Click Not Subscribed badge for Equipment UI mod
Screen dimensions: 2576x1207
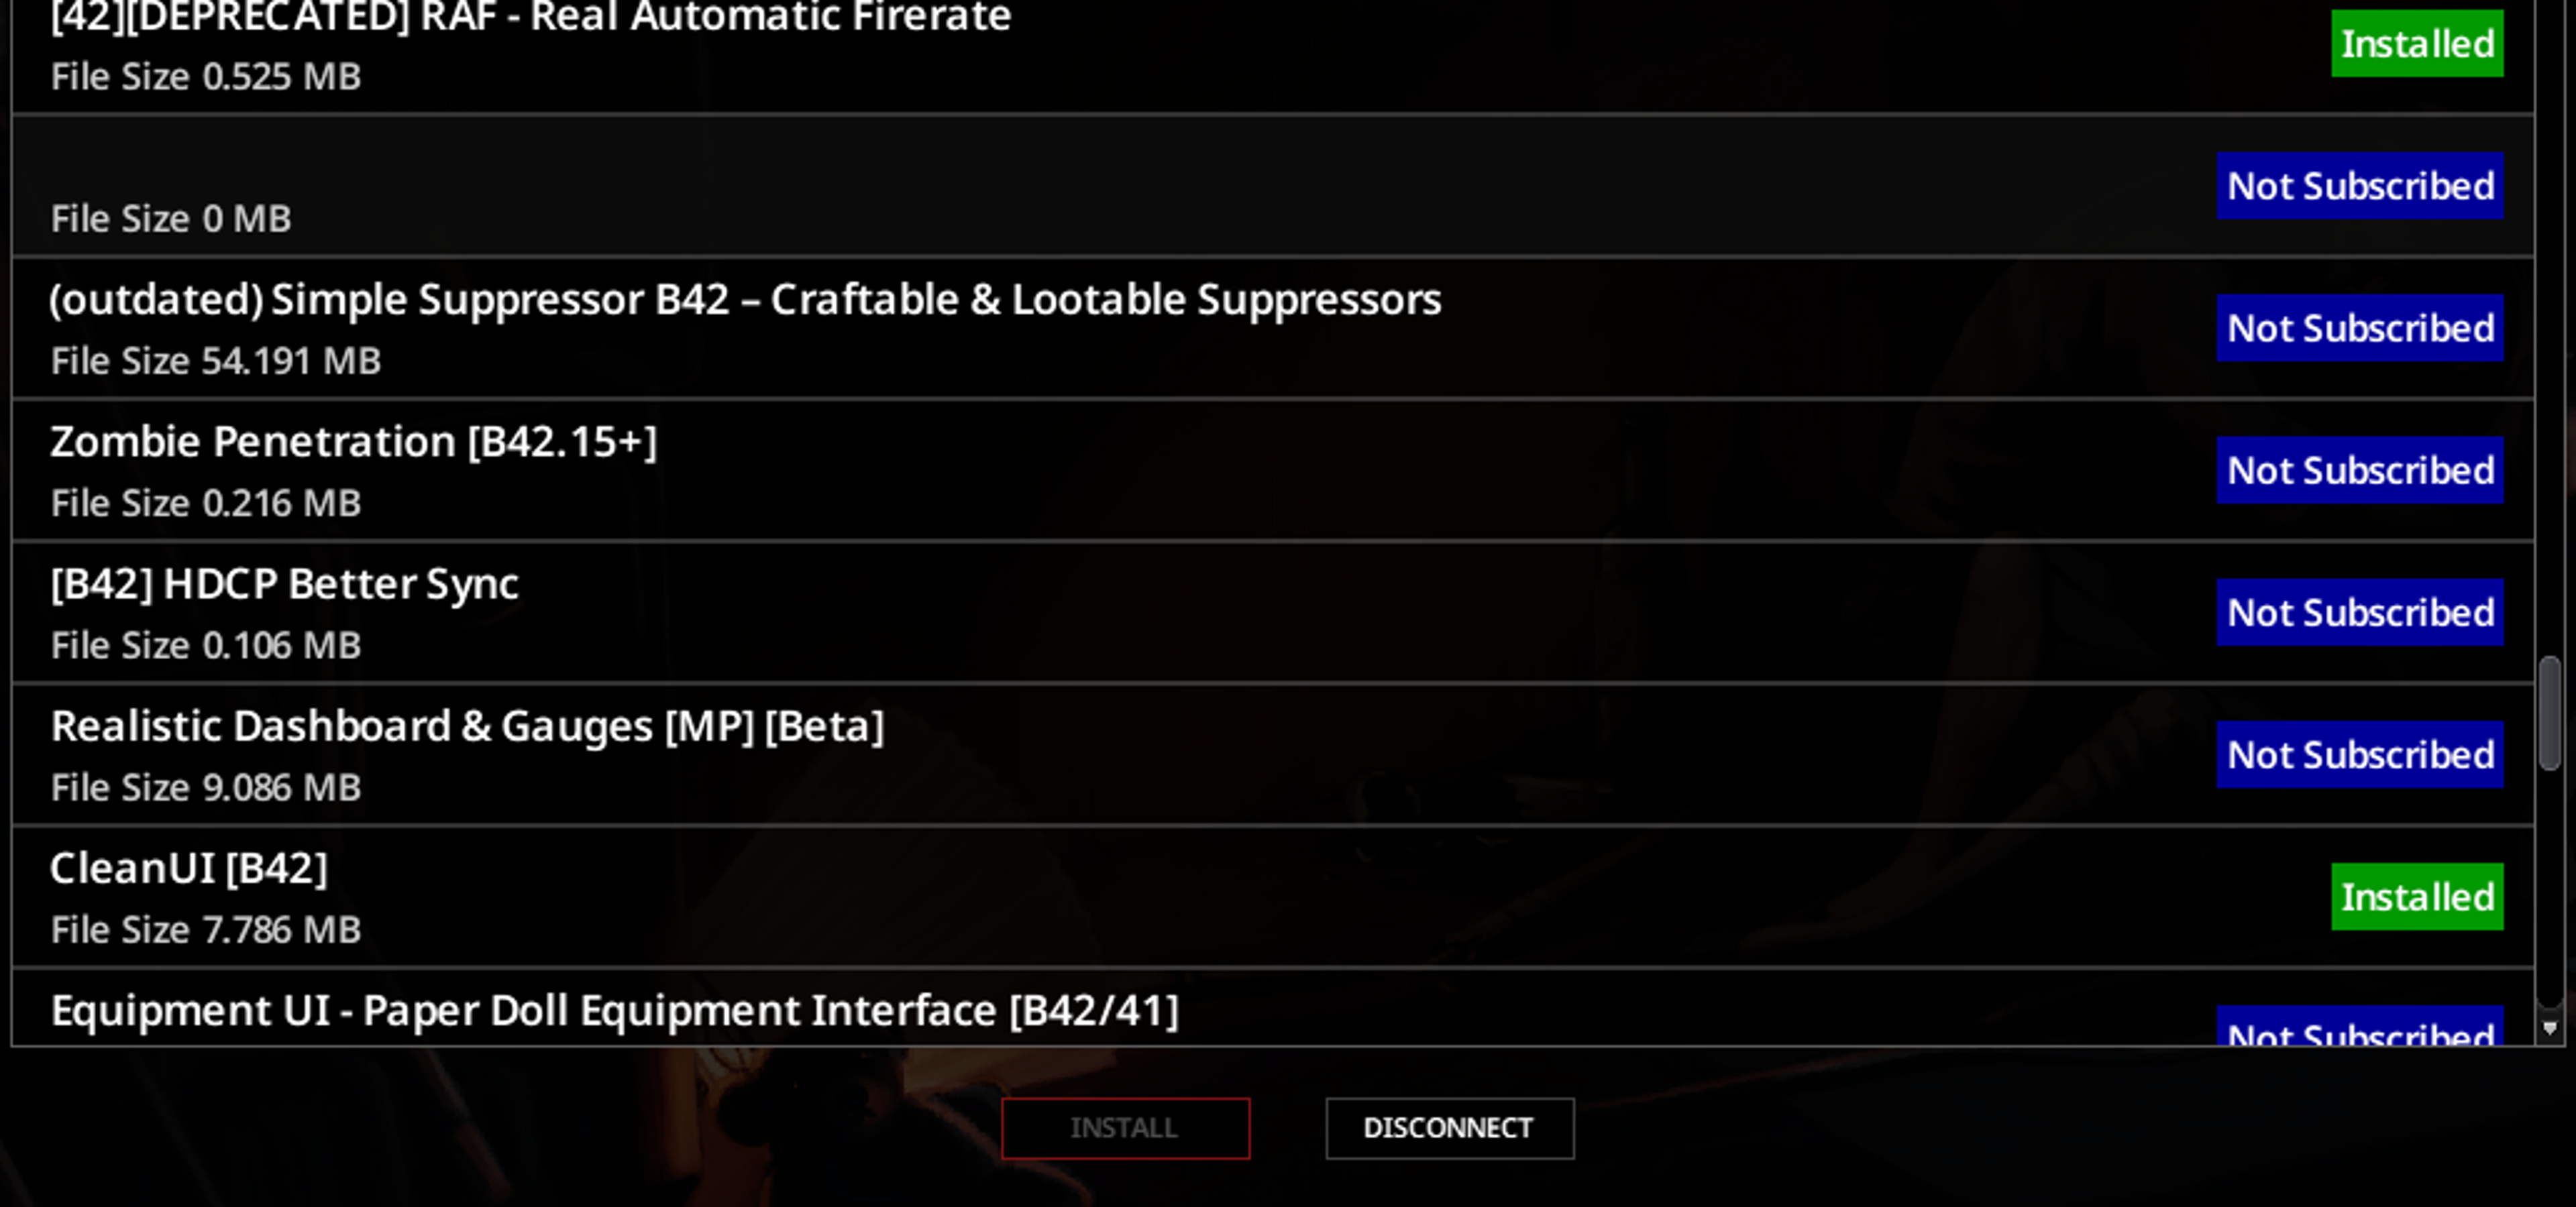tap(2359, 1027)
